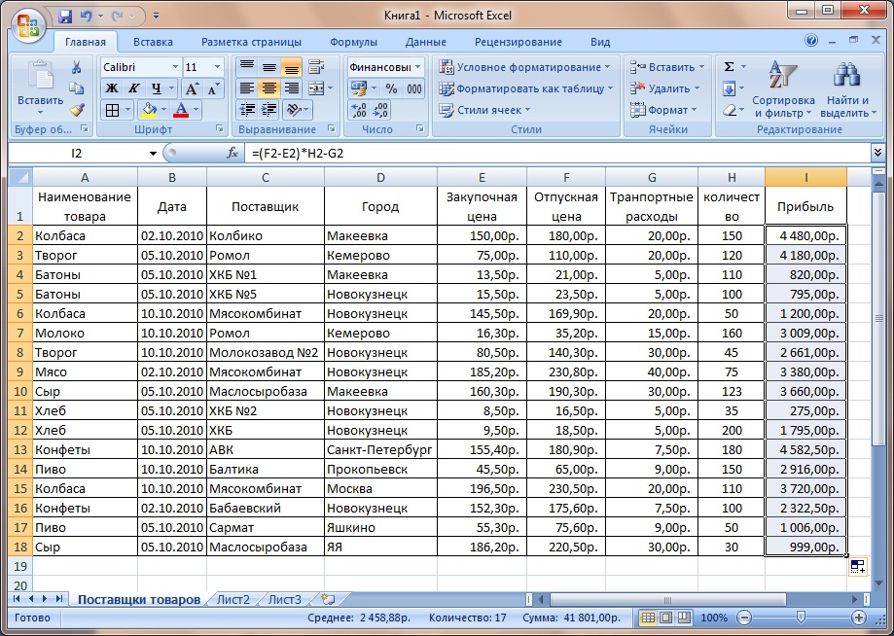Toggle underline Ч formatting
Image resolution: width=894 pixels, height=636 pixels.
coord(156,88)
